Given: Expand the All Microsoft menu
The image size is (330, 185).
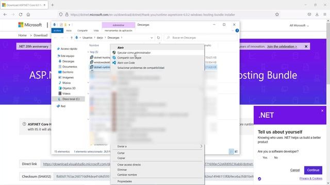Looking at the screenshot, I should click(299, 25).
